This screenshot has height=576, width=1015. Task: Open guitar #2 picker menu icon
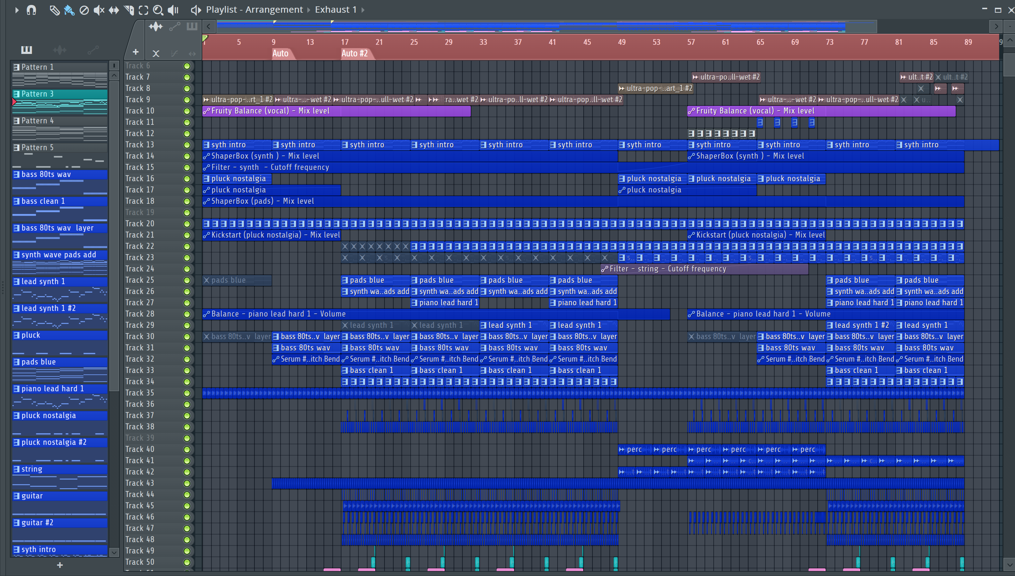coord(16,522)
